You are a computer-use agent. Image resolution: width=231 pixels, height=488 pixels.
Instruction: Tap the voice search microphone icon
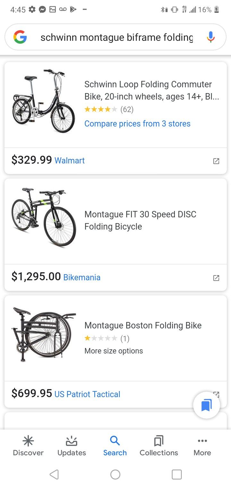click(x=210, y=37)
